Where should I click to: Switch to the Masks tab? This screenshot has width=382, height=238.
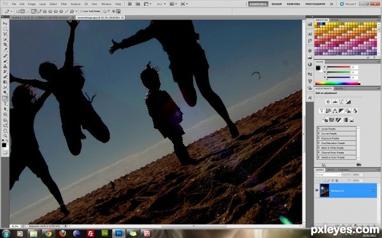(x=339, y=88)
